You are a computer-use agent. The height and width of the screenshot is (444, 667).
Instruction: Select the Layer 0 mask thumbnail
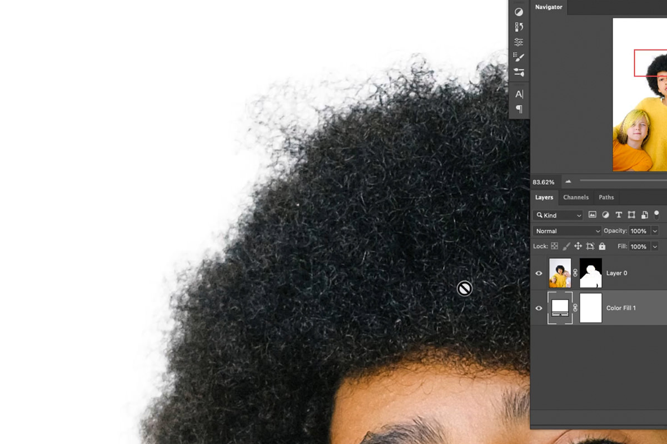[591, 273]
